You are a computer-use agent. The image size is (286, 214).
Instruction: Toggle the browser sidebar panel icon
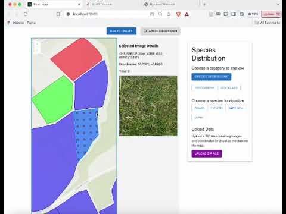pos(234,14)
